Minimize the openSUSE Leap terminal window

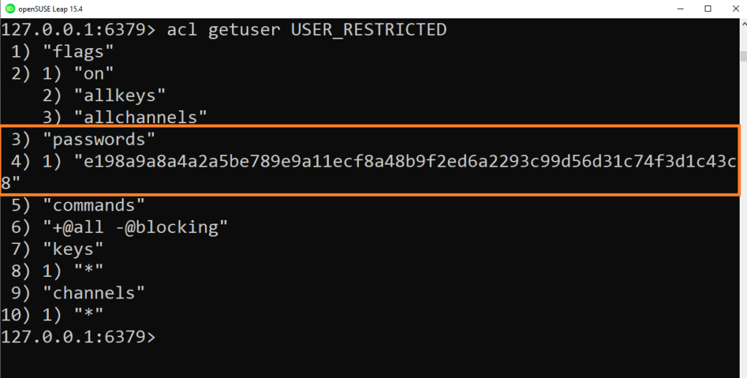(681, 9)
